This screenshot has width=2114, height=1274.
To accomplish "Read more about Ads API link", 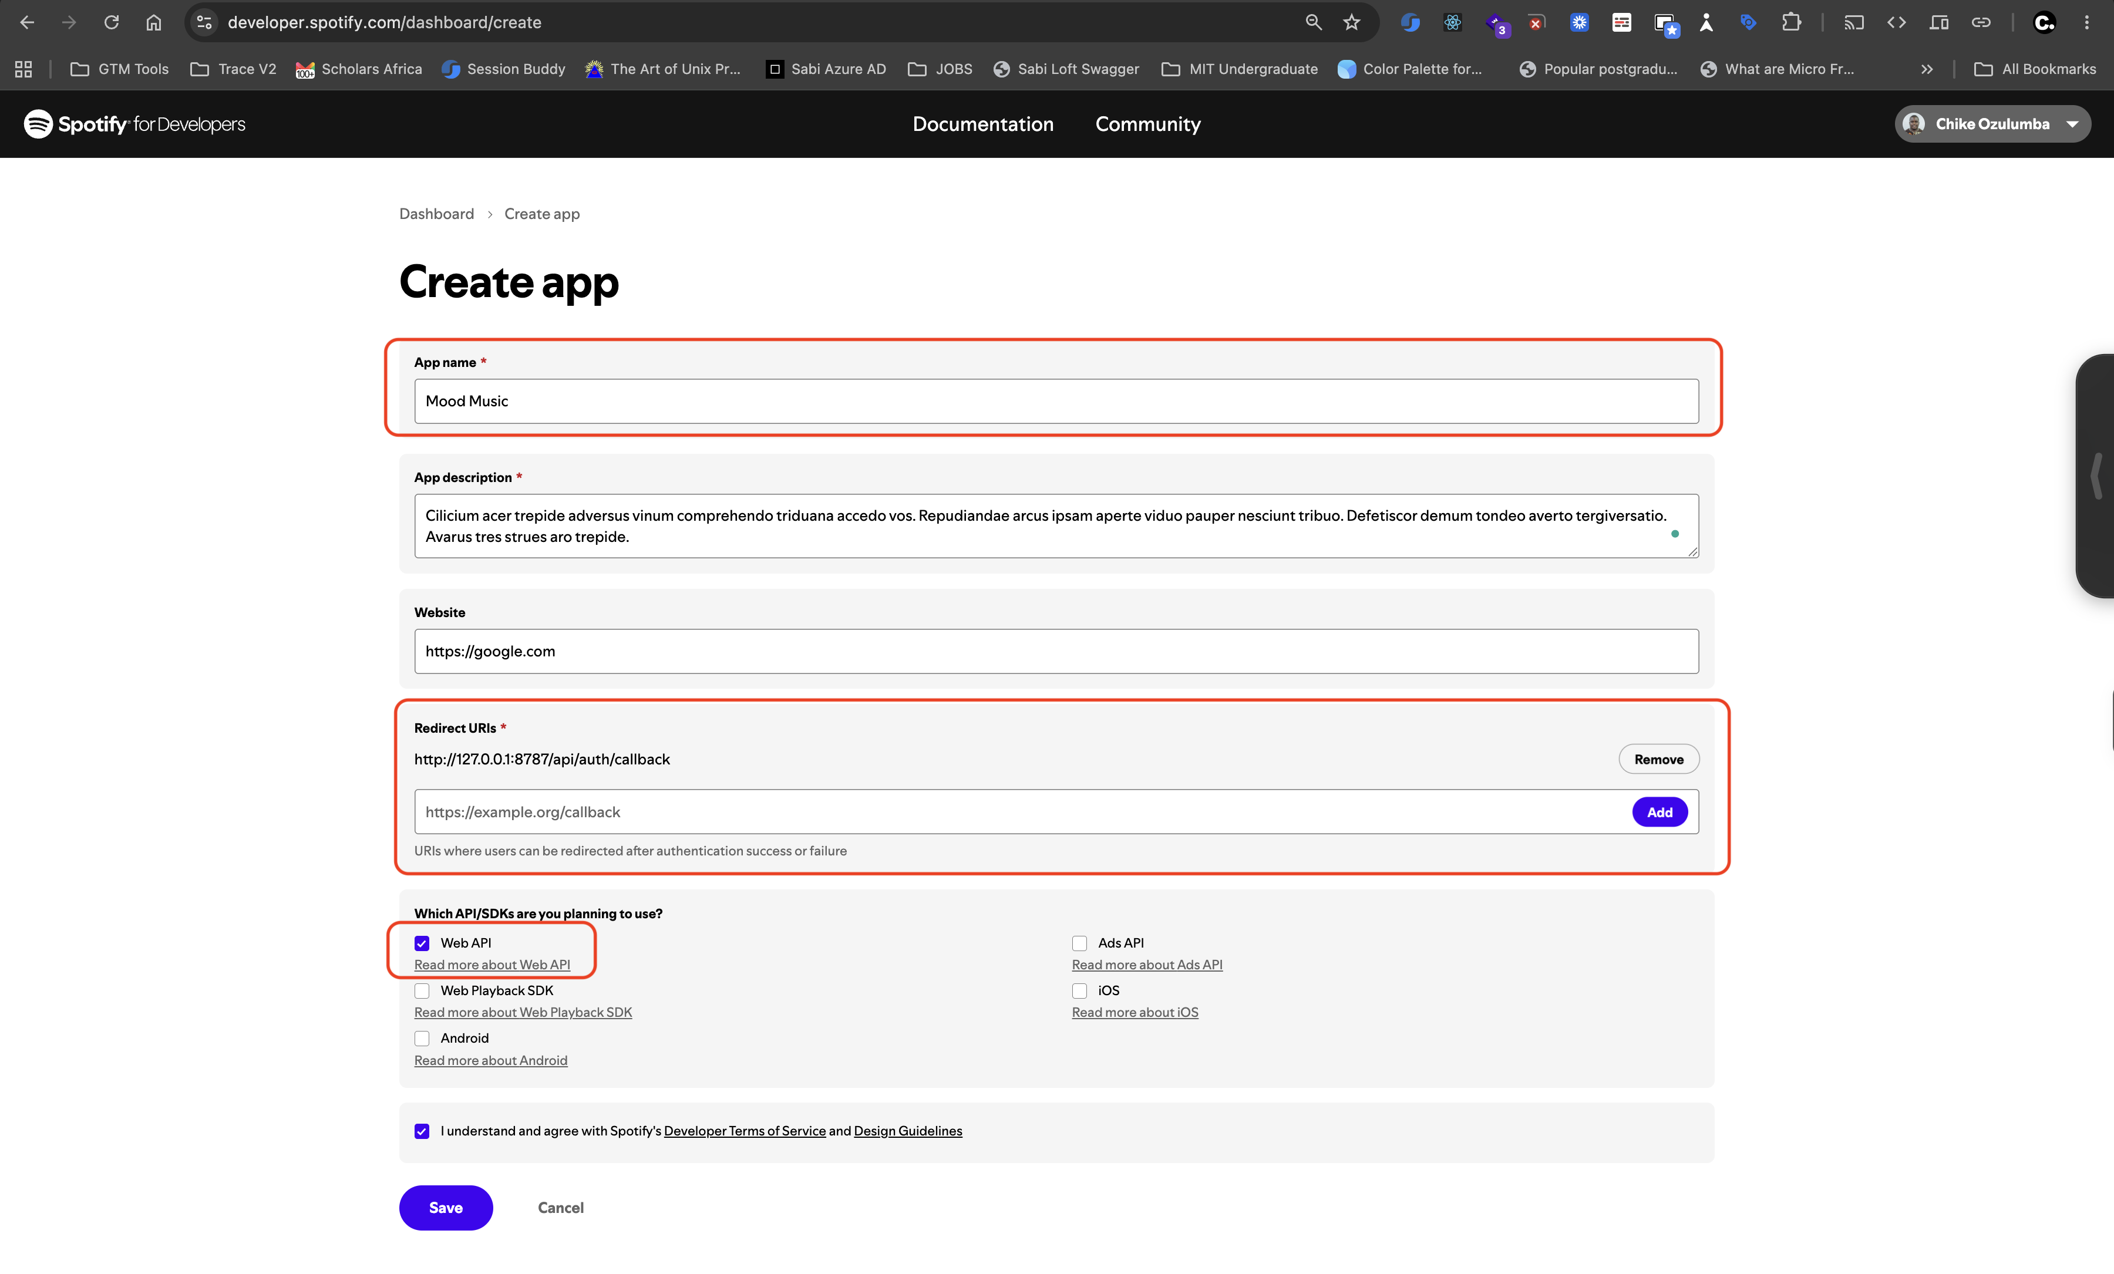I will (1147, 964).
